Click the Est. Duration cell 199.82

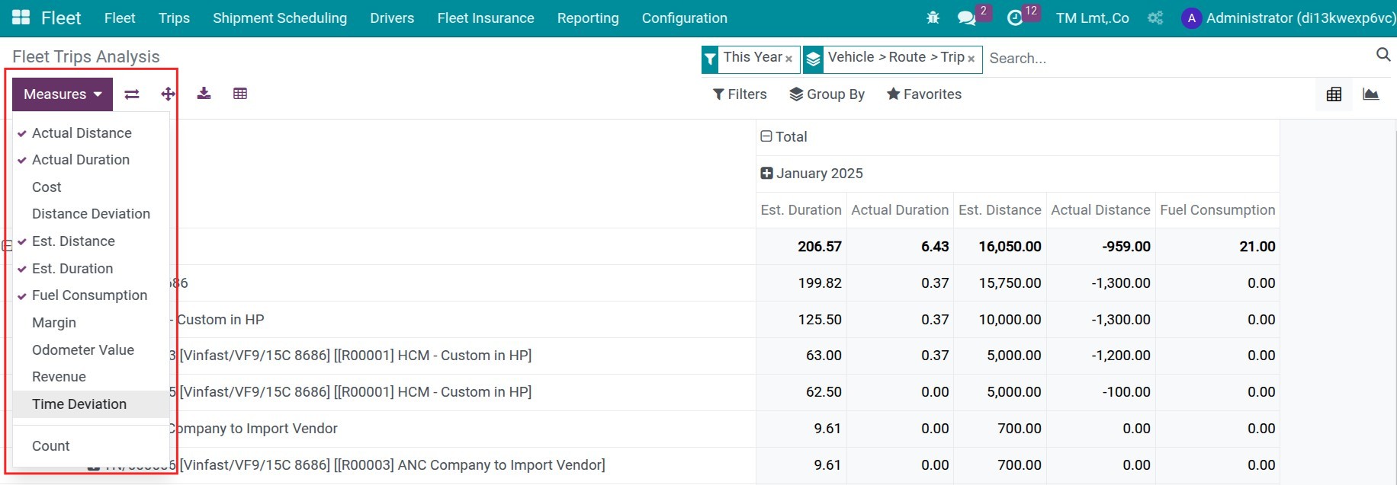click(x=801, y=283)
